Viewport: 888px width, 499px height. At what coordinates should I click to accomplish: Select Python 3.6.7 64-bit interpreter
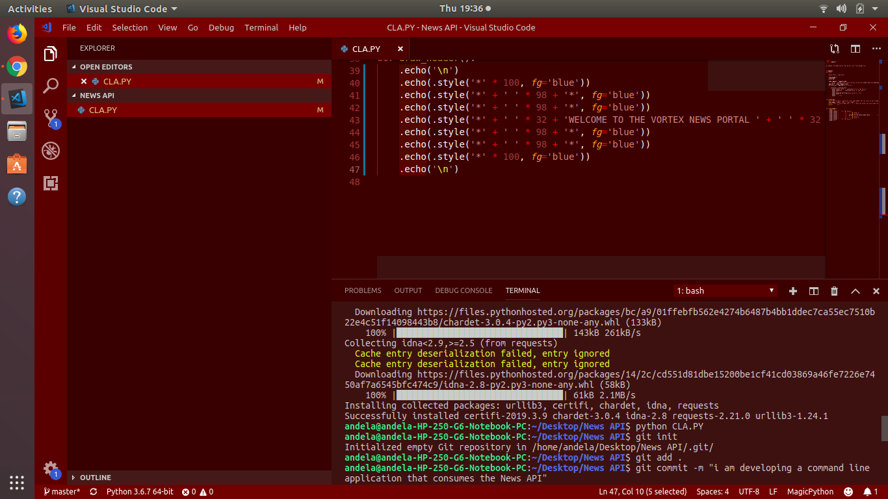(x=140, y=492)
